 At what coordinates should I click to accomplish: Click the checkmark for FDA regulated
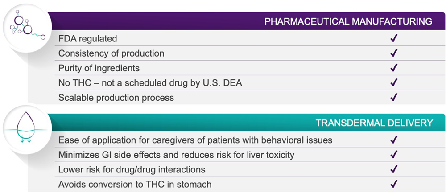tap(394, 38)
